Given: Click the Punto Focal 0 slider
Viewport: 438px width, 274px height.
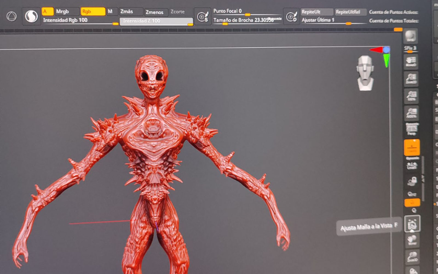Looking at the screenshot, I should pos(247,12).
